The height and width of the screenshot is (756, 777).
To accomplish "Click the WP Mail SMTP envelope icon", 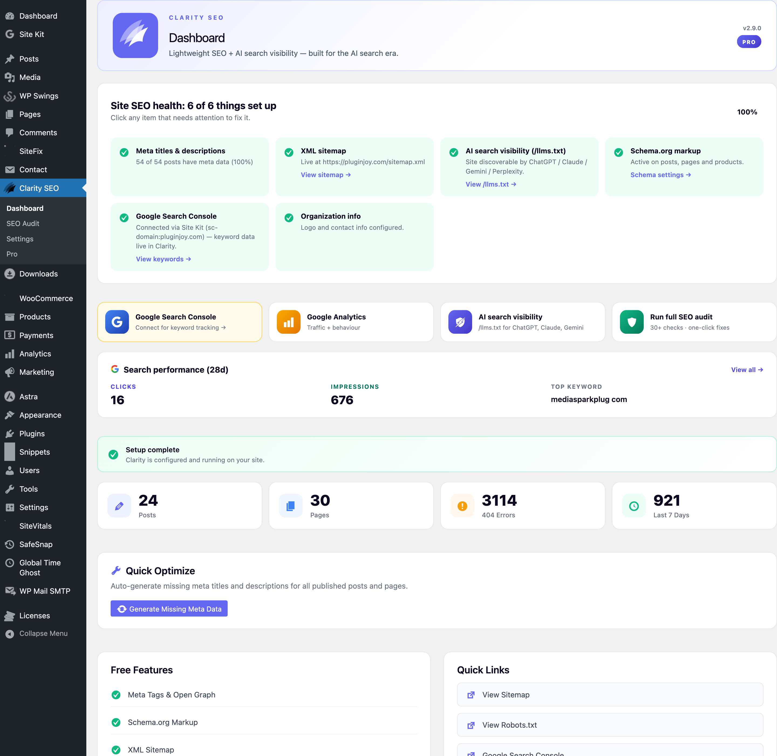I will 10,591.
